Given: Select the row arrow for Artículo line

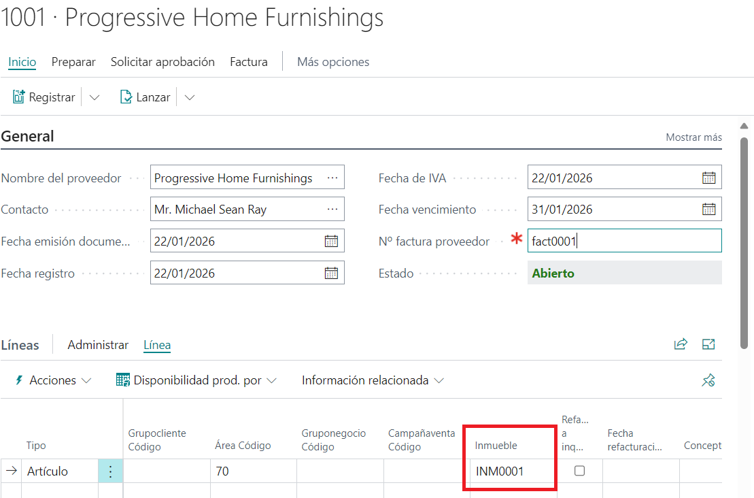Looking at the screenshot, I should point(12,471).
